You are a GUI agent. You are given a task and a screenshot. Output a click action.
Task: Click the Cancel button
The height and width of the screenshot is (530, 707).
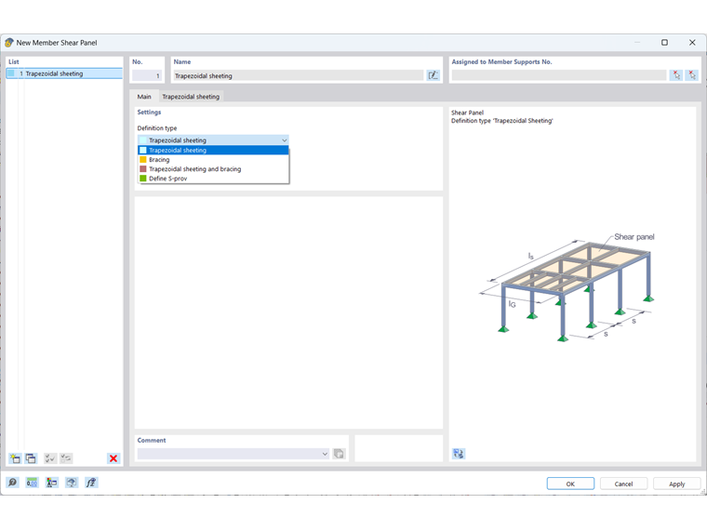point(623,484)
